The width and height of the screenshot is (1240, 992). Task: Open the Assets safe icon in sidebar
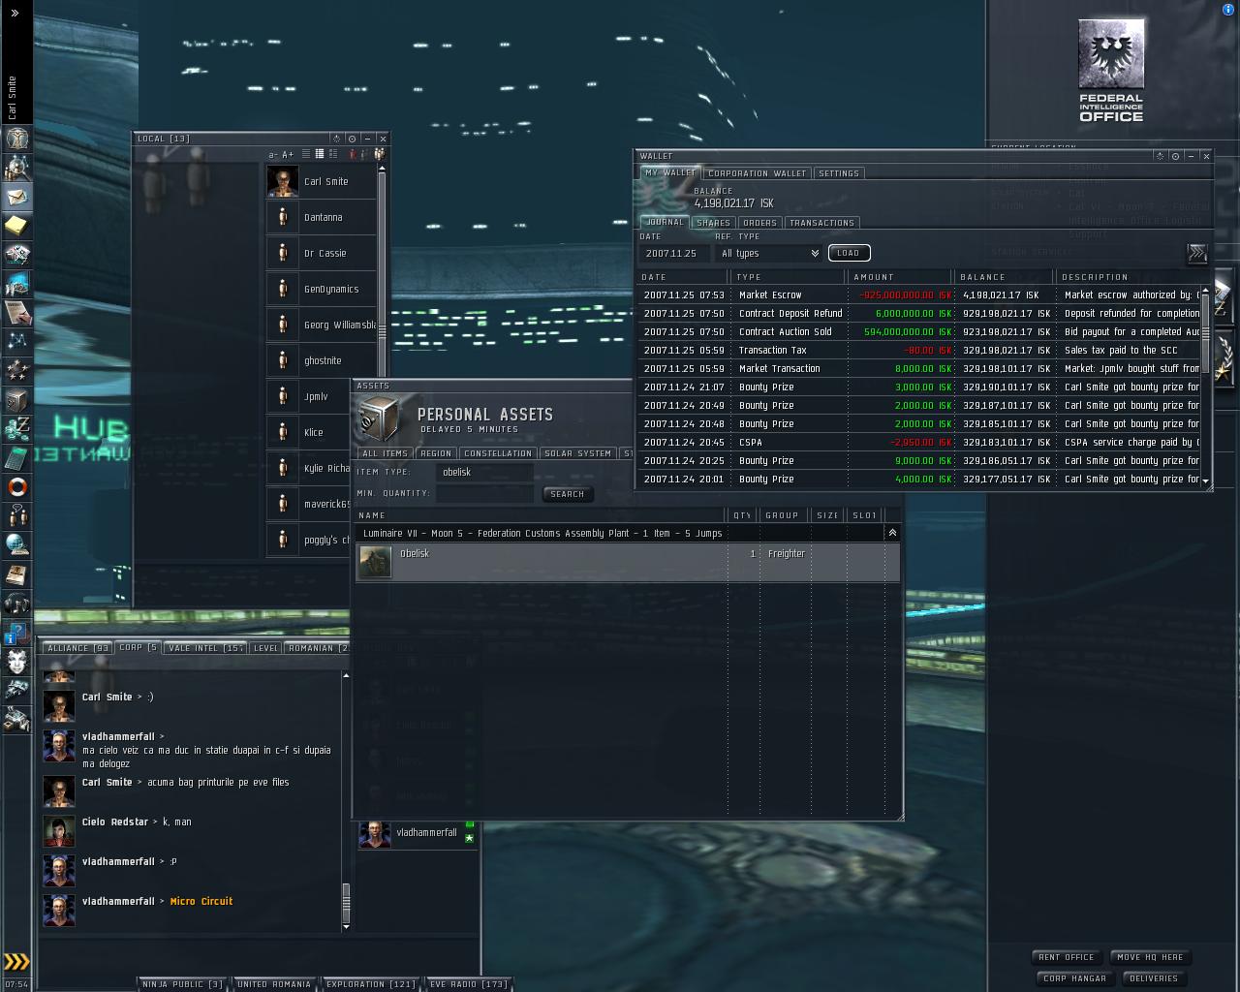click(16, 399)
